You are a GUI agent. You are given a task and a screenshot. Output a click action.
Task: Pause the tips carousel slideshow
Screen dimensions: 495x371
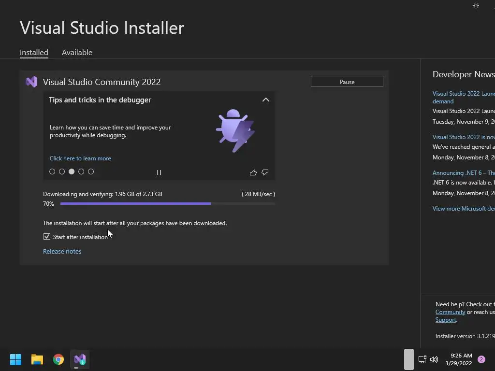click(159, 172)
